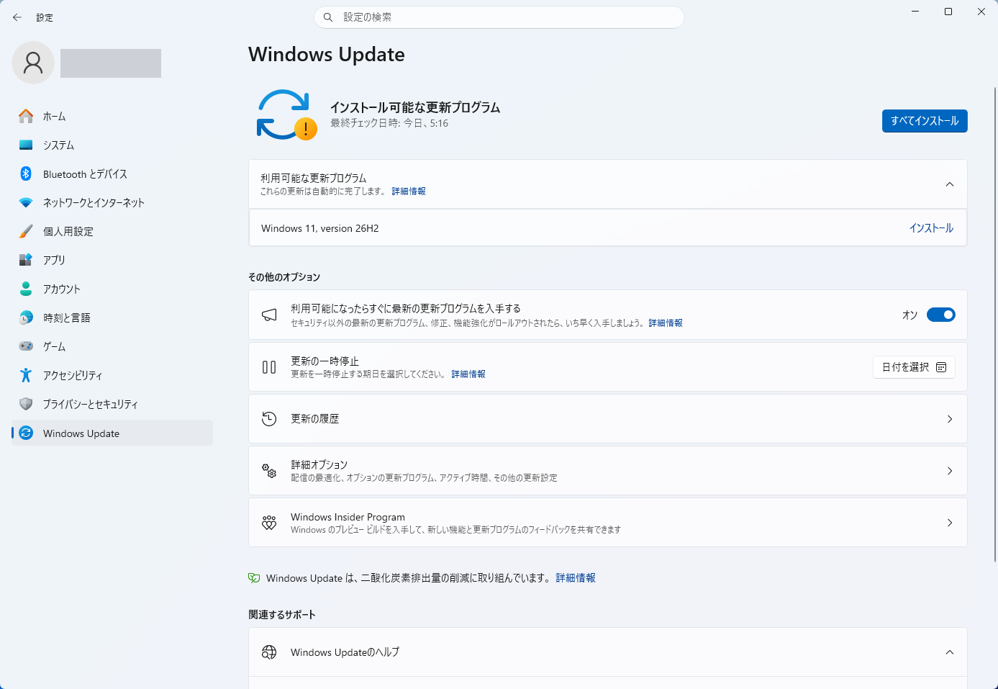The width and height of the screenshot is (998, 689).
Task: Go to Bluetooth とデバイス settings
Action: [112, 174]
